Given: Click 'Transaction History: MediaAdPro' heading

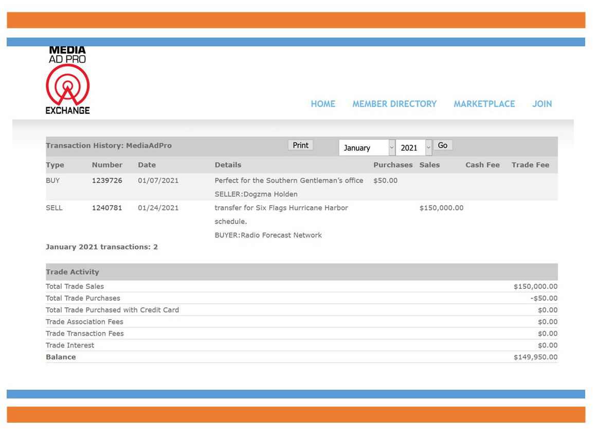Looking at the screenshot, I should (x=108, y=146).
